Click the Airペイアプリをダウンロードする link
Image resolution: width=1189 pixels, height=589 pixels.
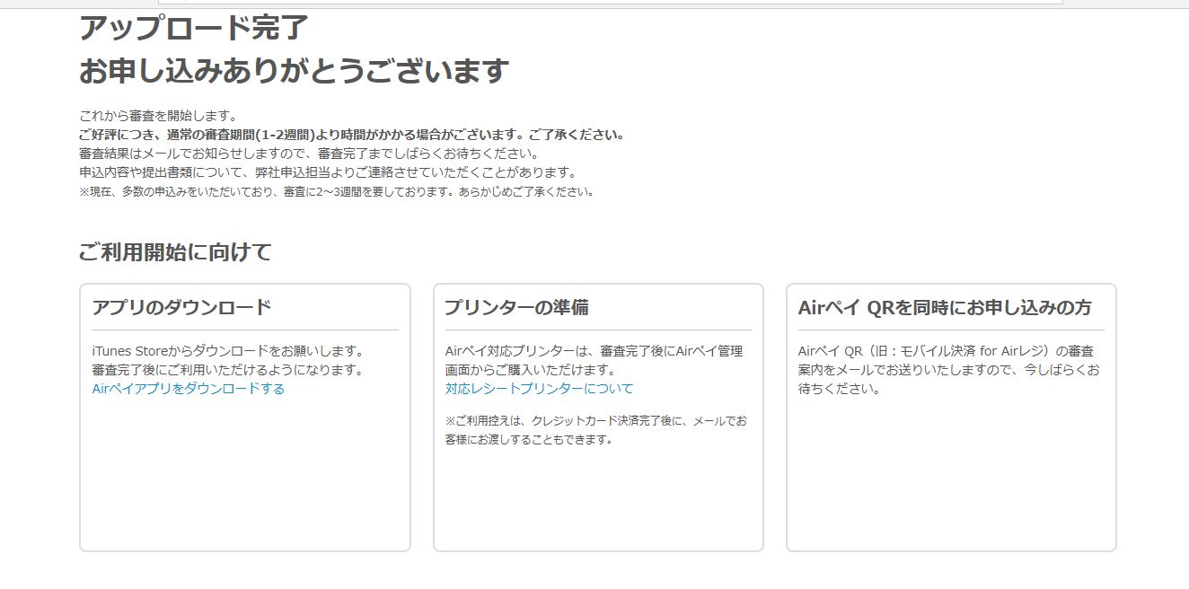[188, 389]
